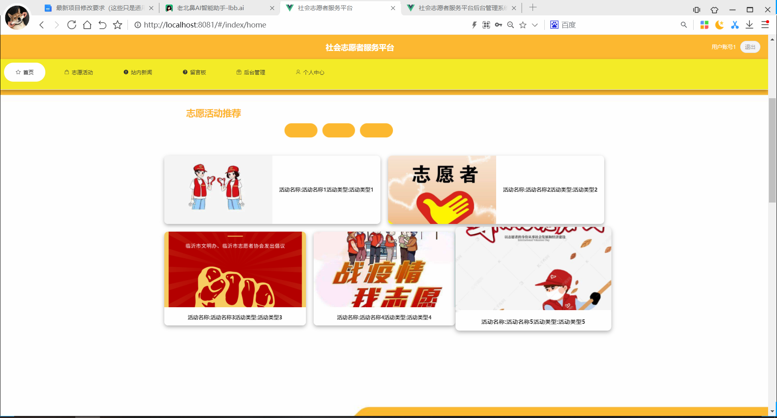Bookmark page with the star icon left of address bar
The height and width of the screenshot is (418, 777).
pyautogui.click(x=117, y=25)
